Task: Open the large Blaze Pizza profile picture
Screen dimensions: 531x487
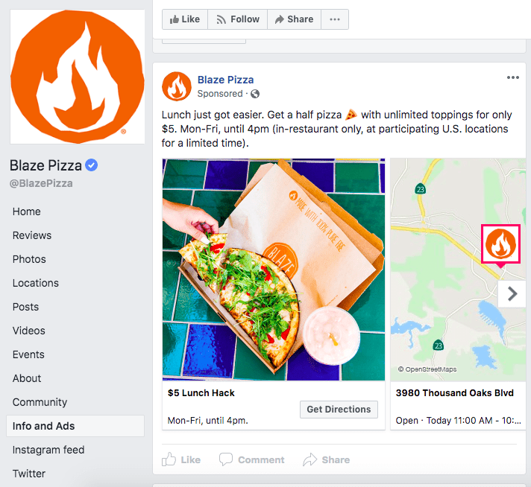Action: coord(78,77)
